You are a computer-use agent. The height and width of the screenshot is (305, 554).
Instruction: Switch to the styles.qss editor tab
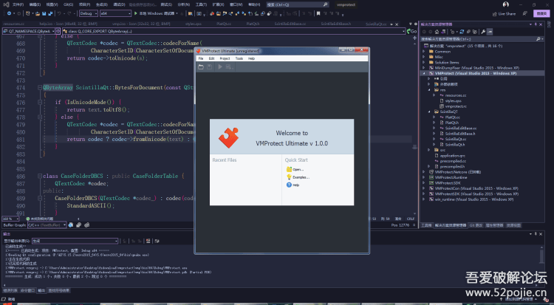(194, 24)
